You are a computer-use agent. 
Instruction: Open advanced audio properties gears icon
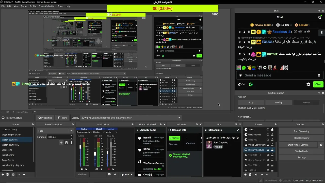(115, 174)
